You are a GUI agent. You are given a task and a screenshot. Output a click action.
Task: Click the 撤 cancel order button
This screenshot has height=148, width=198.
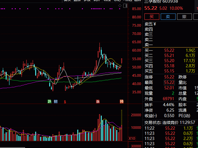point(184,16)
